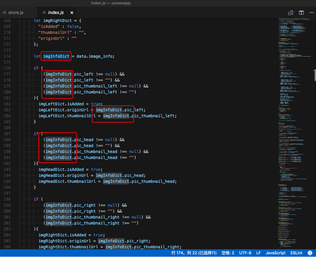Select UTF-8 encoding indicator
Screen dimensions: 316x257
coord(245,253)
